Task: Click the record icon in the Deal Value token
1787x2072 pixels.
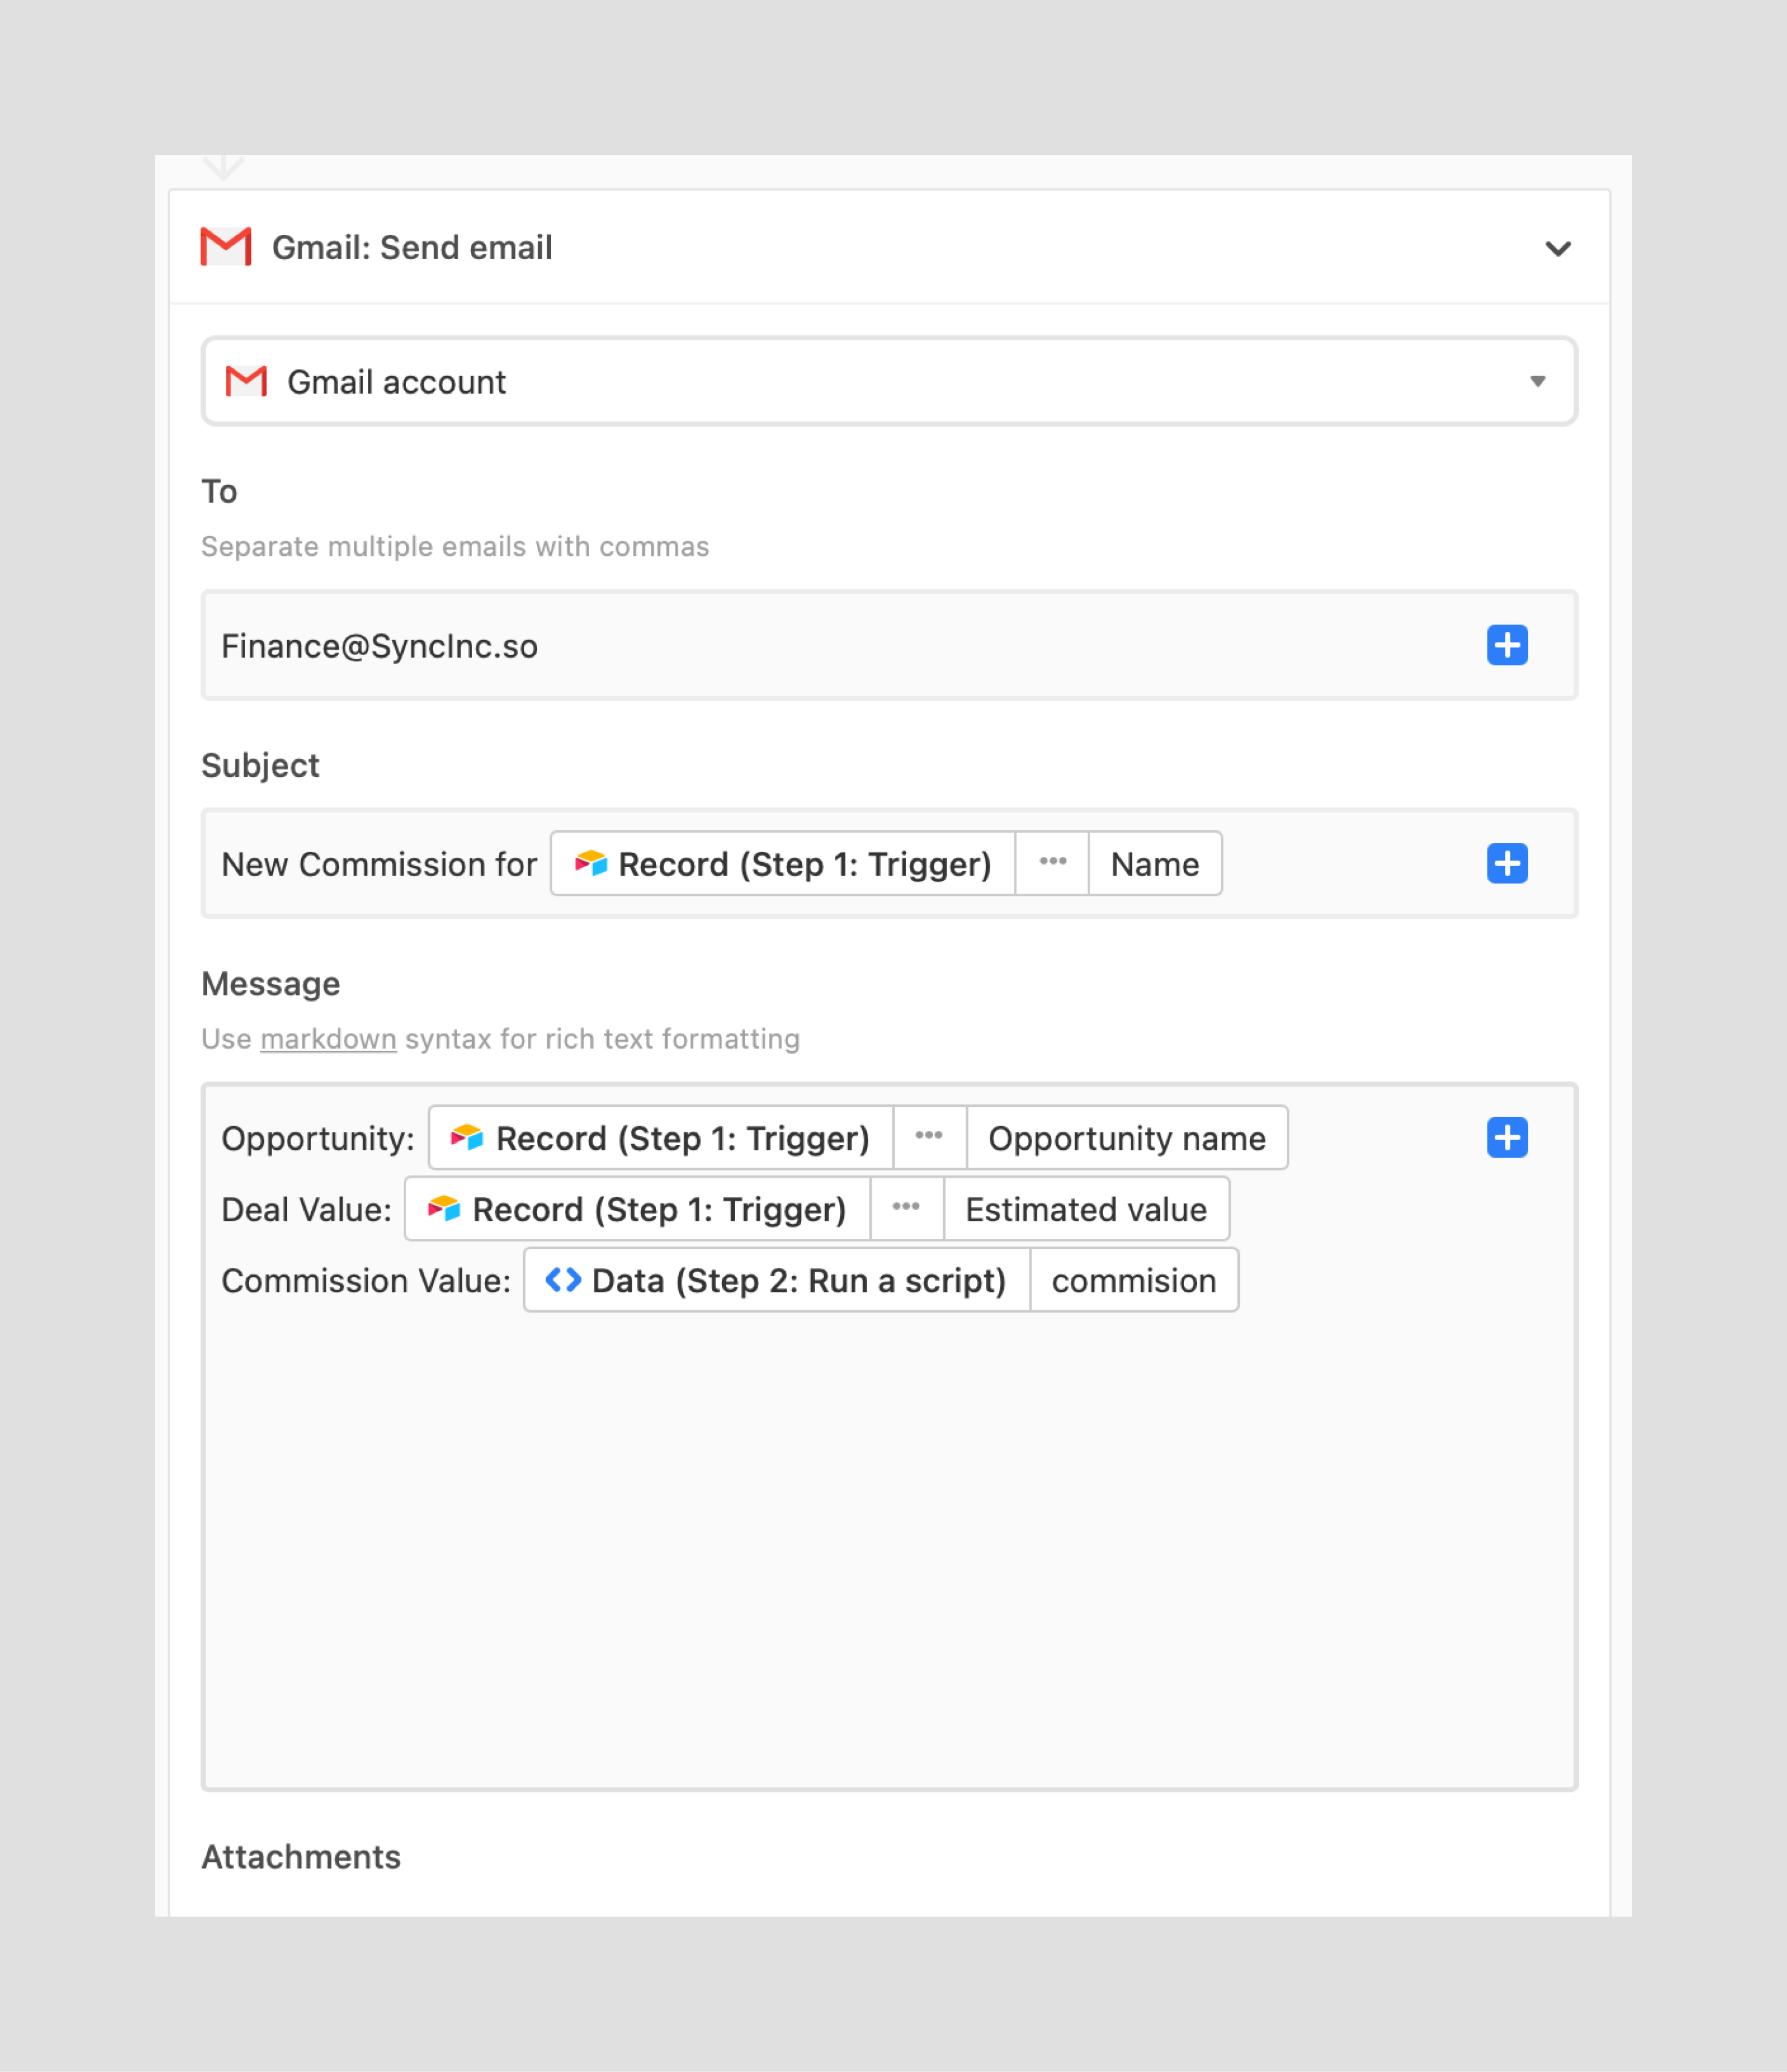Action: tap(443, 1209)
